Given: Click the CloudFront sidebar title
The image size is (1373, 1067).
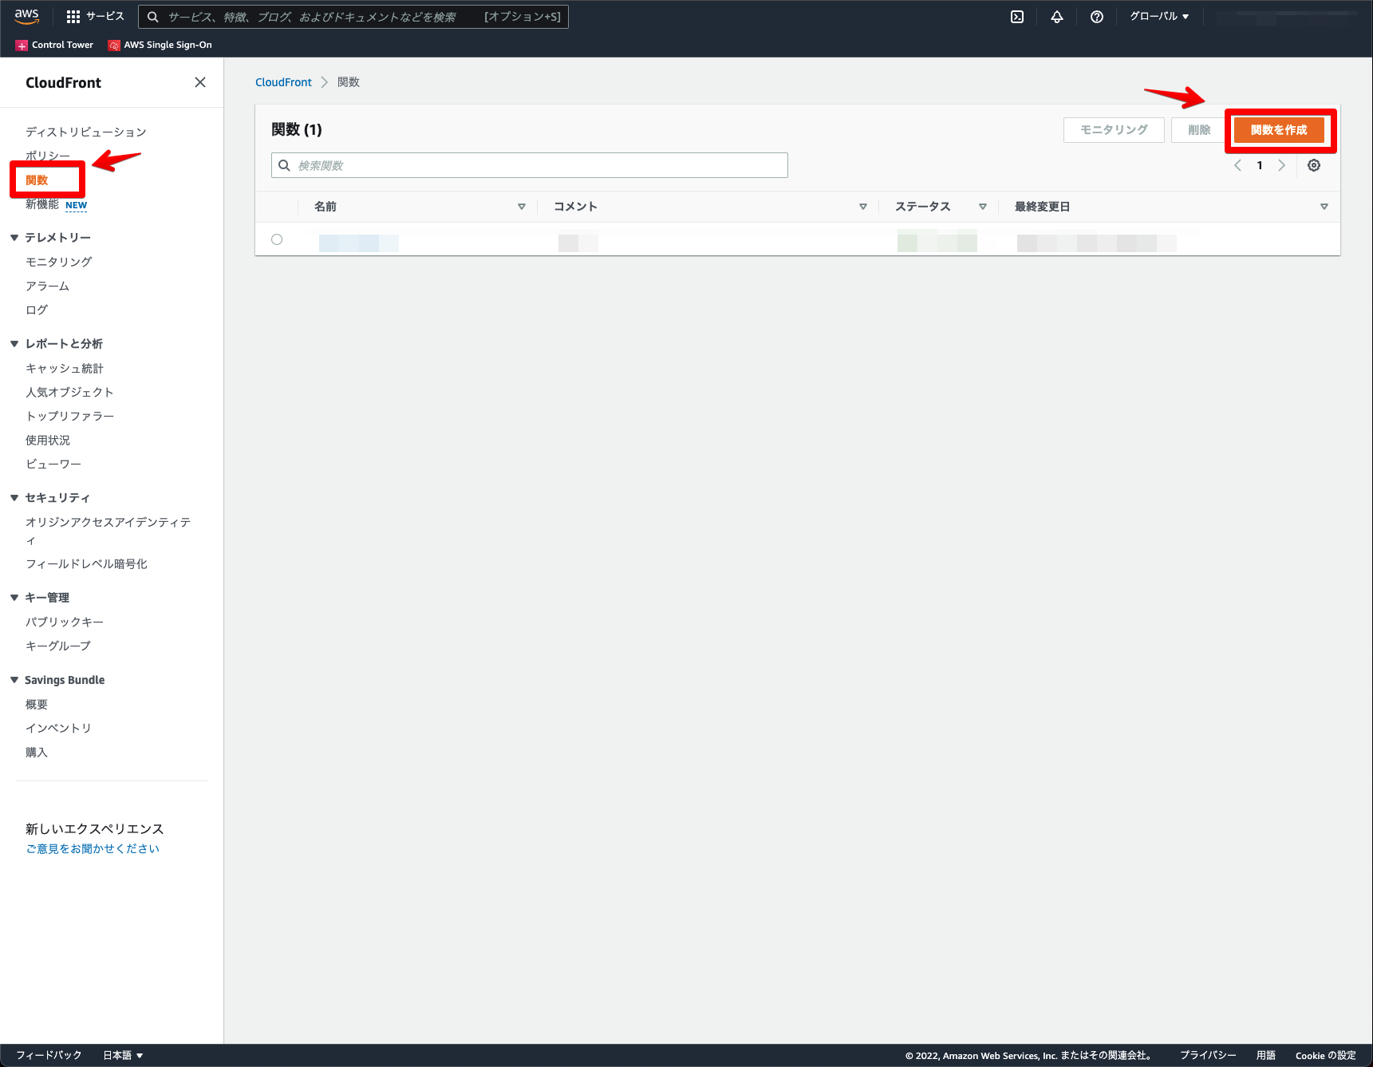Looking at the screenshot, I should click(x=64, y=82).
